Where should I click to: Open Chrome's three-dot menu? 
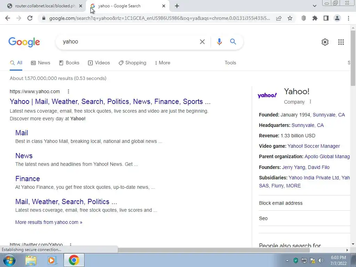[348, 18]
